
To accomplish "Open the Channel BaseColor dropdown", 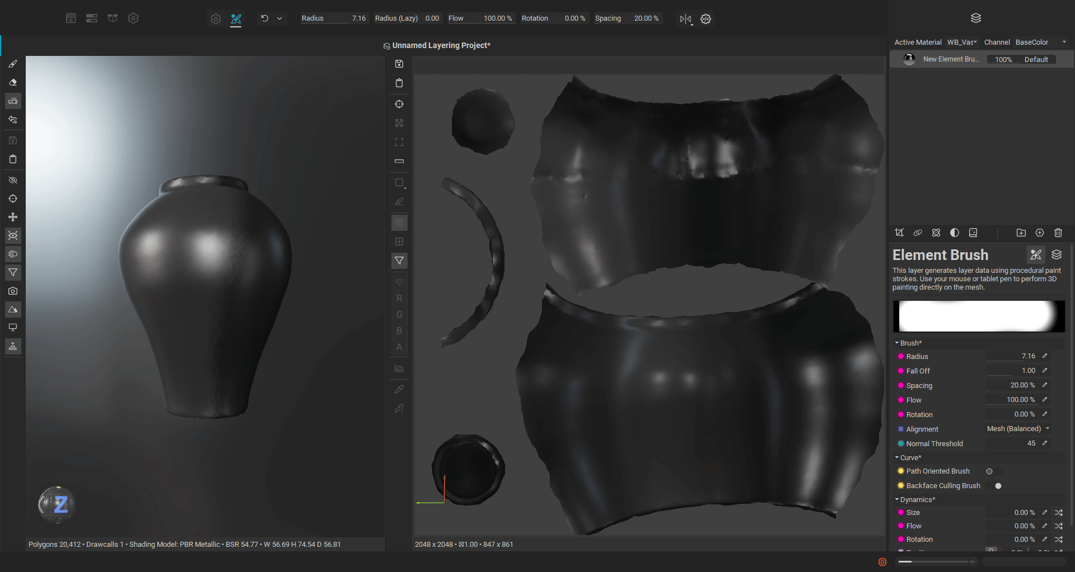I will [x=1040, y=42].
